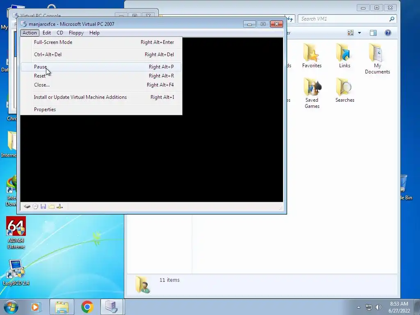Open the Searches folder in Explorer
The width and height of the screenshot is (420, 315).
[x=345, y=90]
